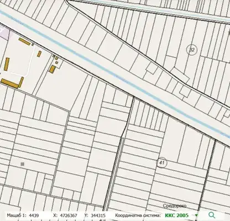
Task: Click the Координатна система label
Action: 138,215
